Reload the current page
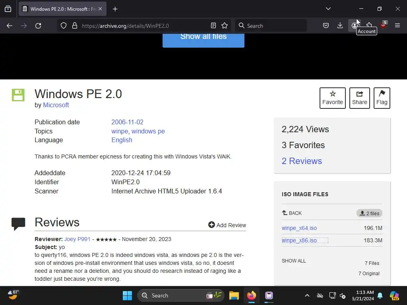407x305 pixels. [x=38, y=26]
